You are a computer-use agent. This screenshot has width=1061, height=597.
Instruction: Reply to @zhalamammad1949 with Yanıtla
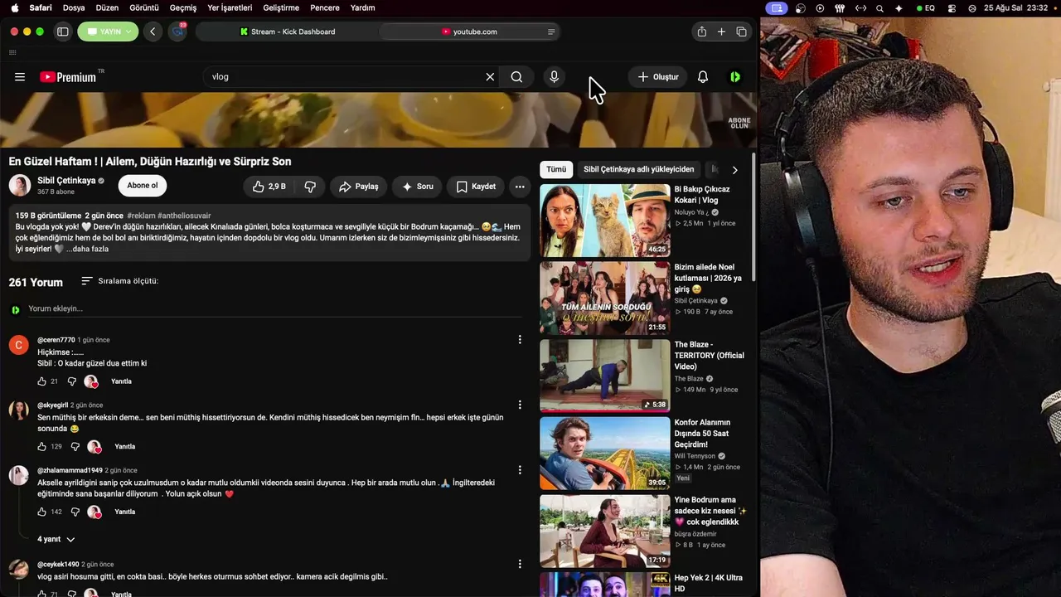pyautogui.click(x=124, y=512)
